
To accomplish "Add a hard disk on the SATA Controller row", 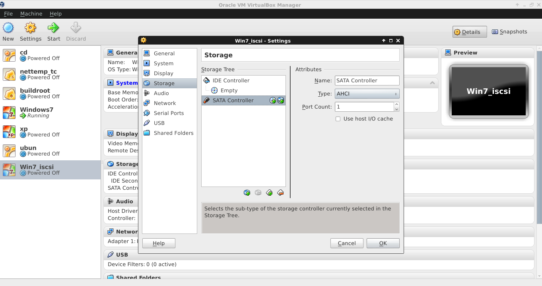I will [281, 101].
